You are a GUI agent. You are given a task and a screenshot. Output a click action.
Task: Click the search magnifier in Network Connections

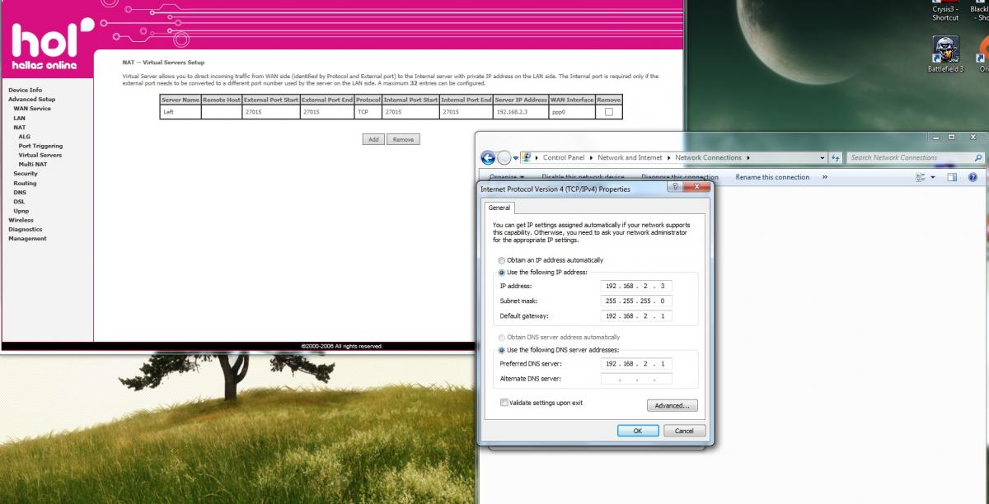tap(978, 157)
